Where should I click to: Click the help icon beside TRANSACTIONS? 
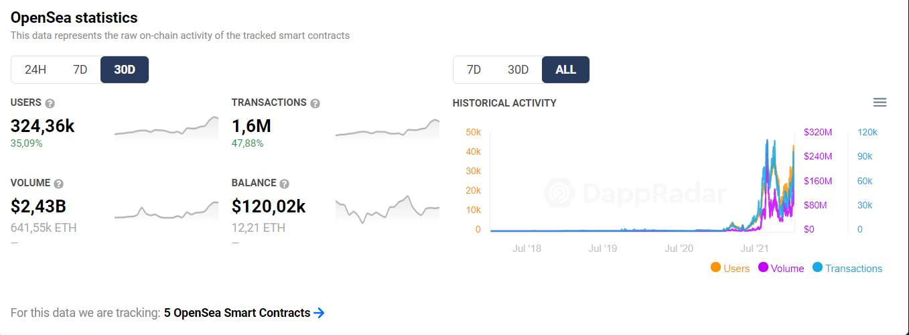click(315, 103)
